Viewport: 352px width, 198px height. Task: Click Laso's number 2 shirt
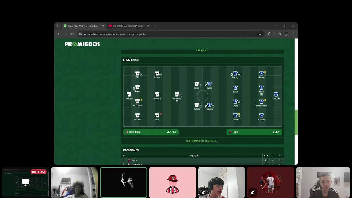(261, 87)
